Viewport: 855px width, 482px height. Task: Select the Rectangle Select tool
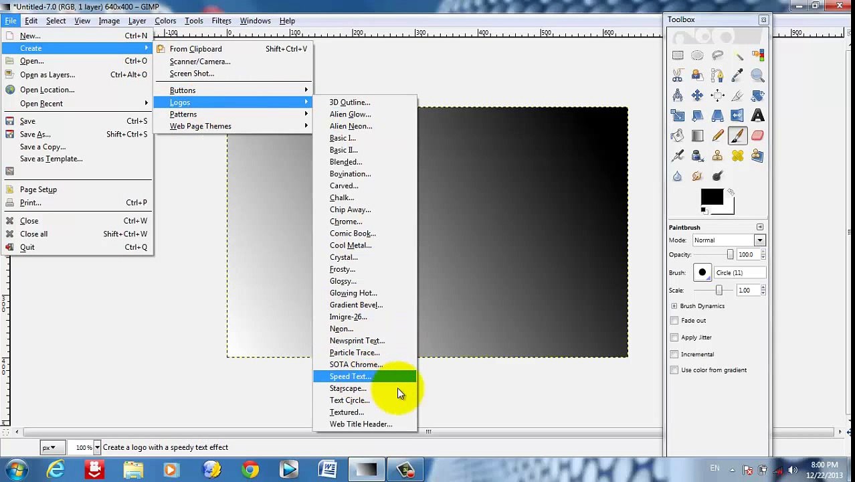pos(678,56)
